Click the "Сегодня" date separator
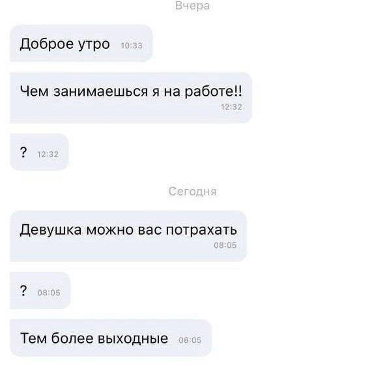The image size is (385, 365). [x=192, y=192]
